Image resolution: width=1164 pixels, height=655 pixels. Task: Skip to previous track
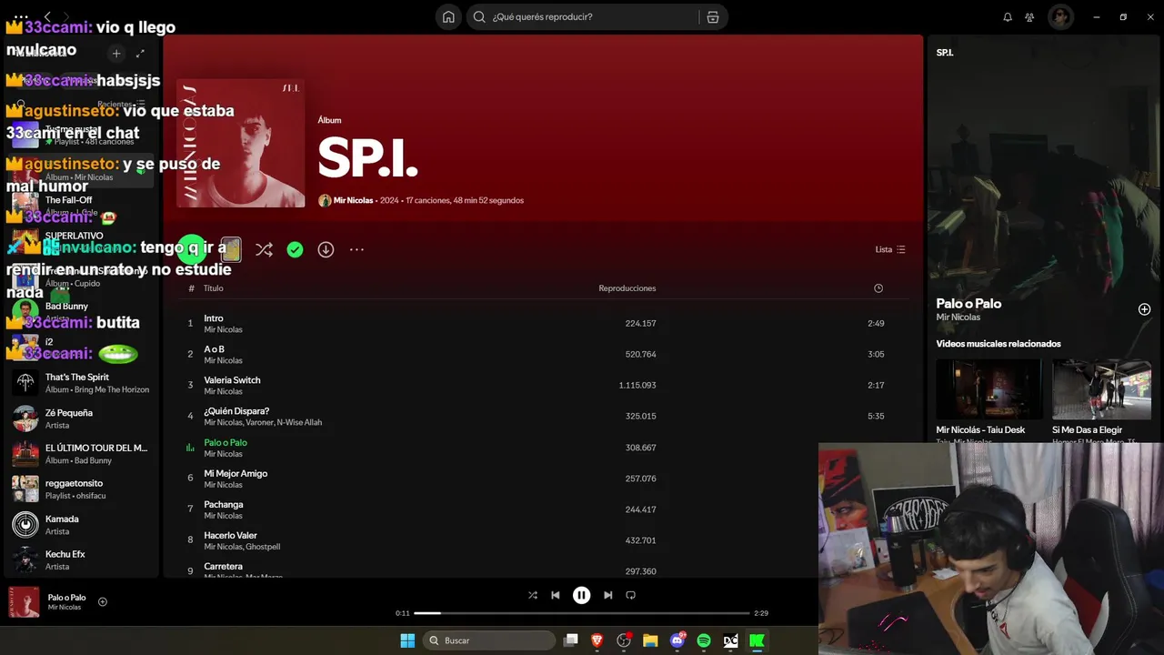click(x=556, y=595)
